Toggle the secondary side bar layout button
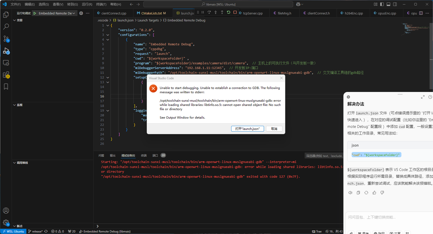 coord(395,4)
